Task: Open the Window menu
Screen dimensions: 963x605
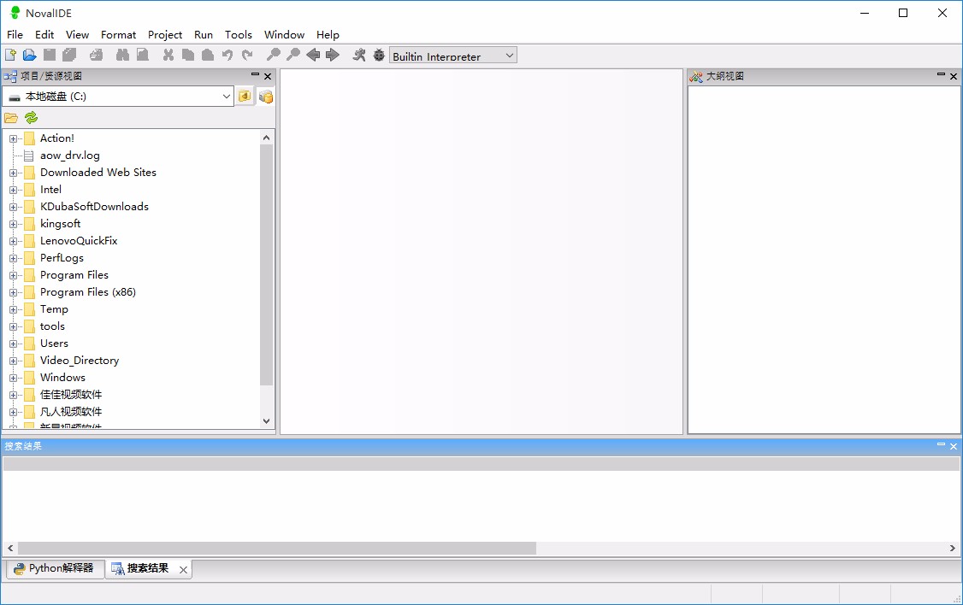Action: 284,35
